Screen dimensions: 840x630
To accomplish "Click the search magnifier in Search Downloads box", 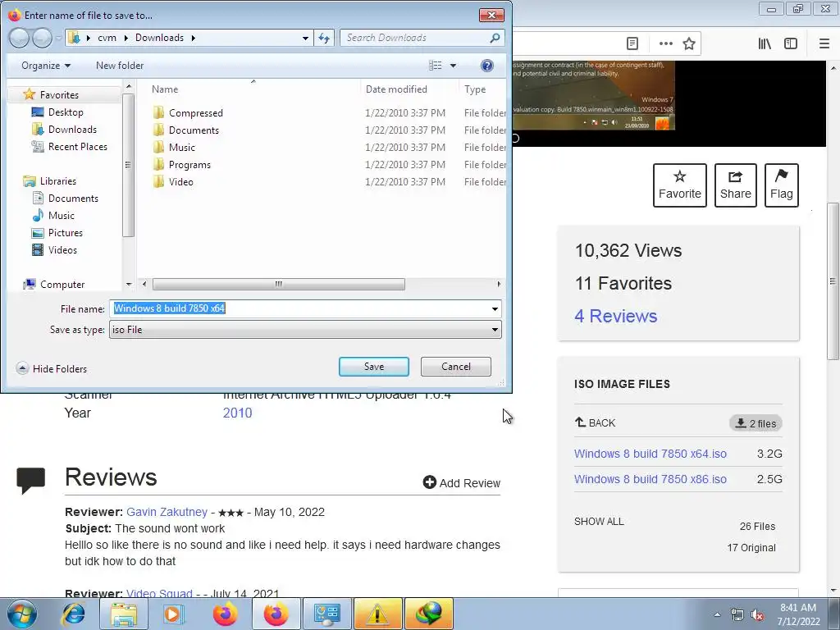I will point(495,38).
